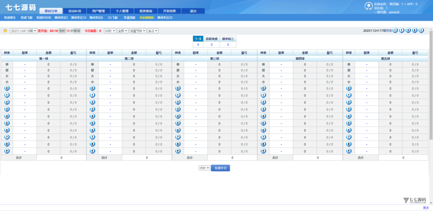Open the period 20251124118期 dropdown

23,31
